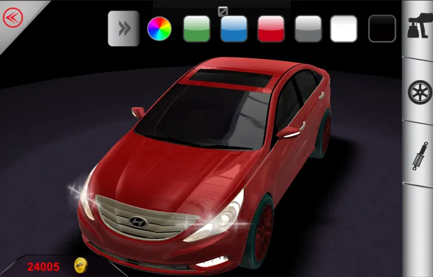Click the small square icon above blue swatch

click(222, 10)
